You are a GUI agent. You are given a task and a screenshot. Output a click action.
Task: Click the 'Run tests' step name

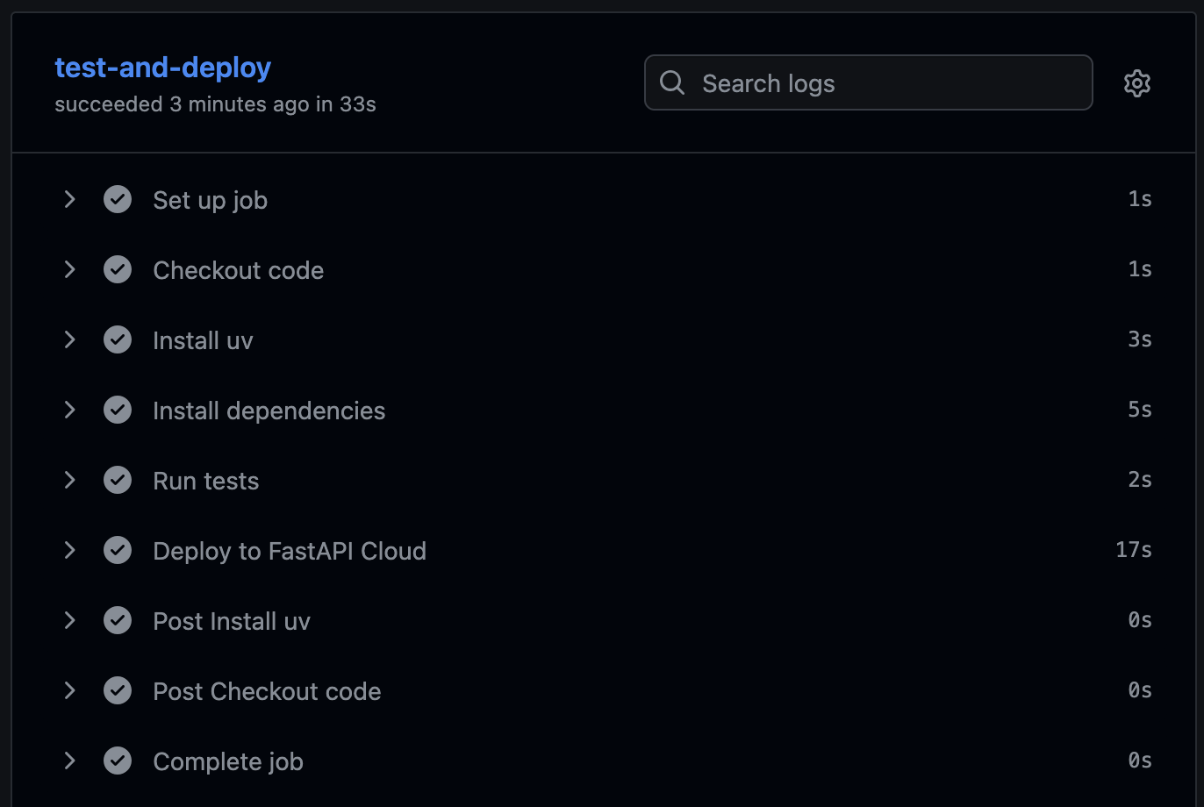206,481
